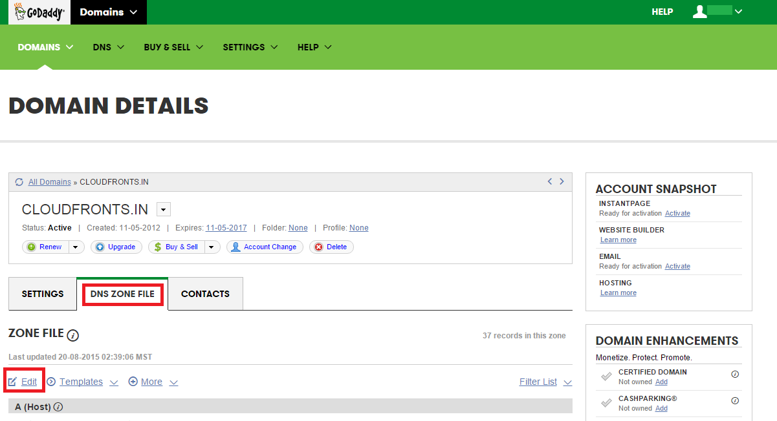777x421 pixels.
Task: Activate Email
Action: tap(677, 266)
